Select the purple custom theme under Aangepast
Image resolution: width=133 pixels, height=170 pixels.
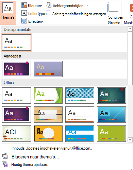[16, 69]
